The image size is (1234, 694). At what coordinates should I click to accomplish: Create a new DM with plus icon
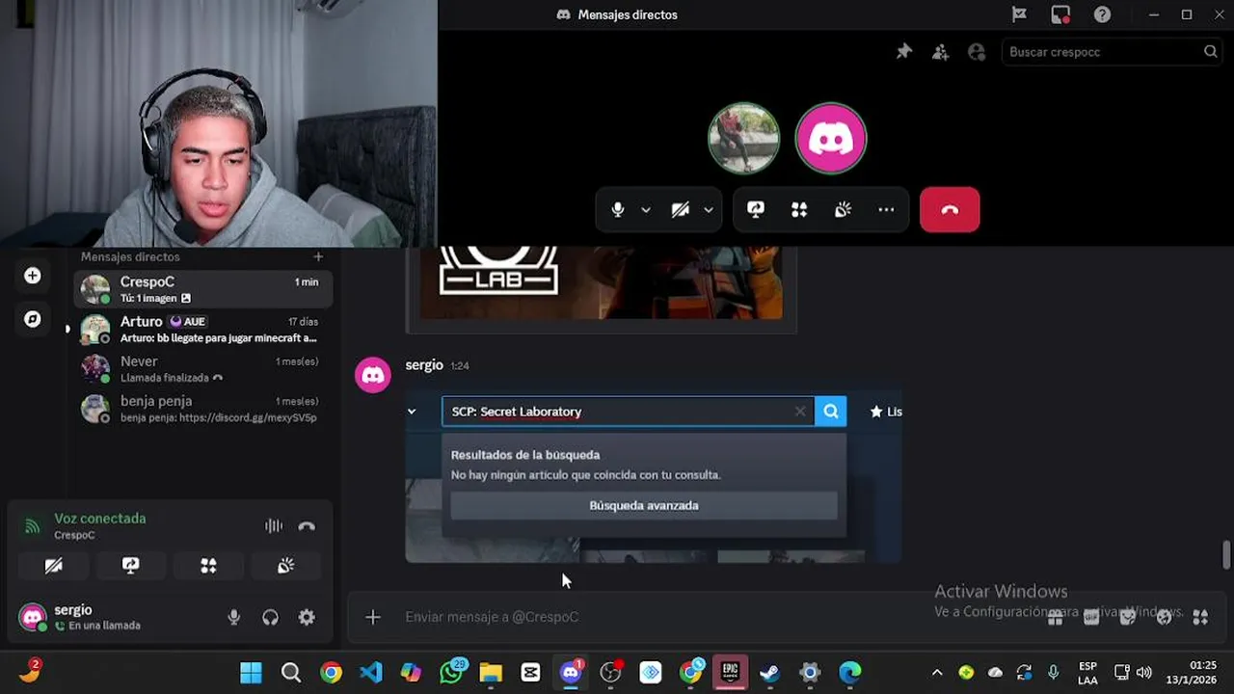(x=318, y=256)
